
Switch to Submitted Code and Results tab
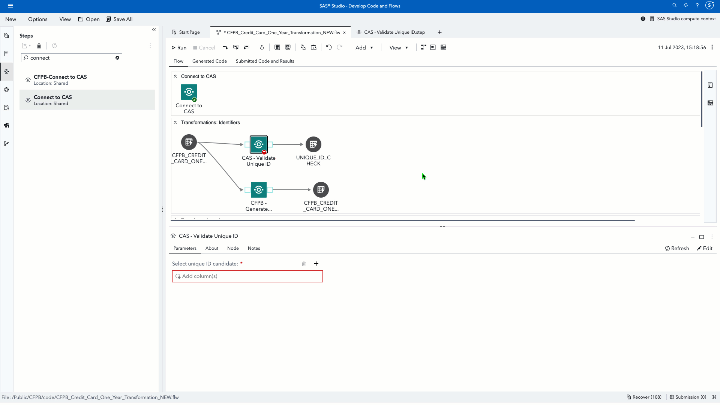point(265,61)
